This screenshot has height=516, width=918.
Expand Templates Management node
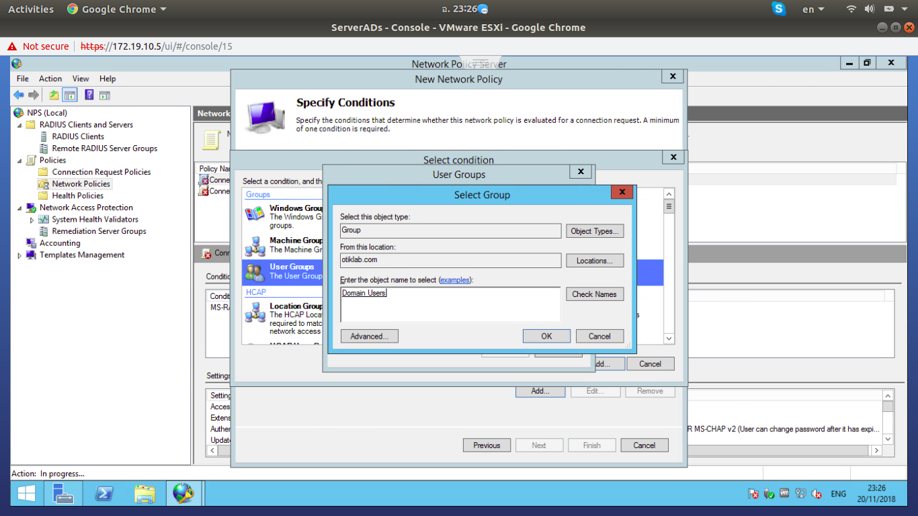pos(19,255)
